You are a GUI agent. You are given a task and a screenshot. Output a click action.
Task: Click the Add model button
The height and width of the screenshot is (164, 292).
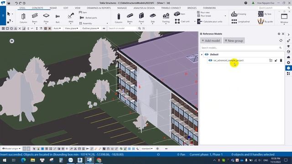tap(211, 41)
